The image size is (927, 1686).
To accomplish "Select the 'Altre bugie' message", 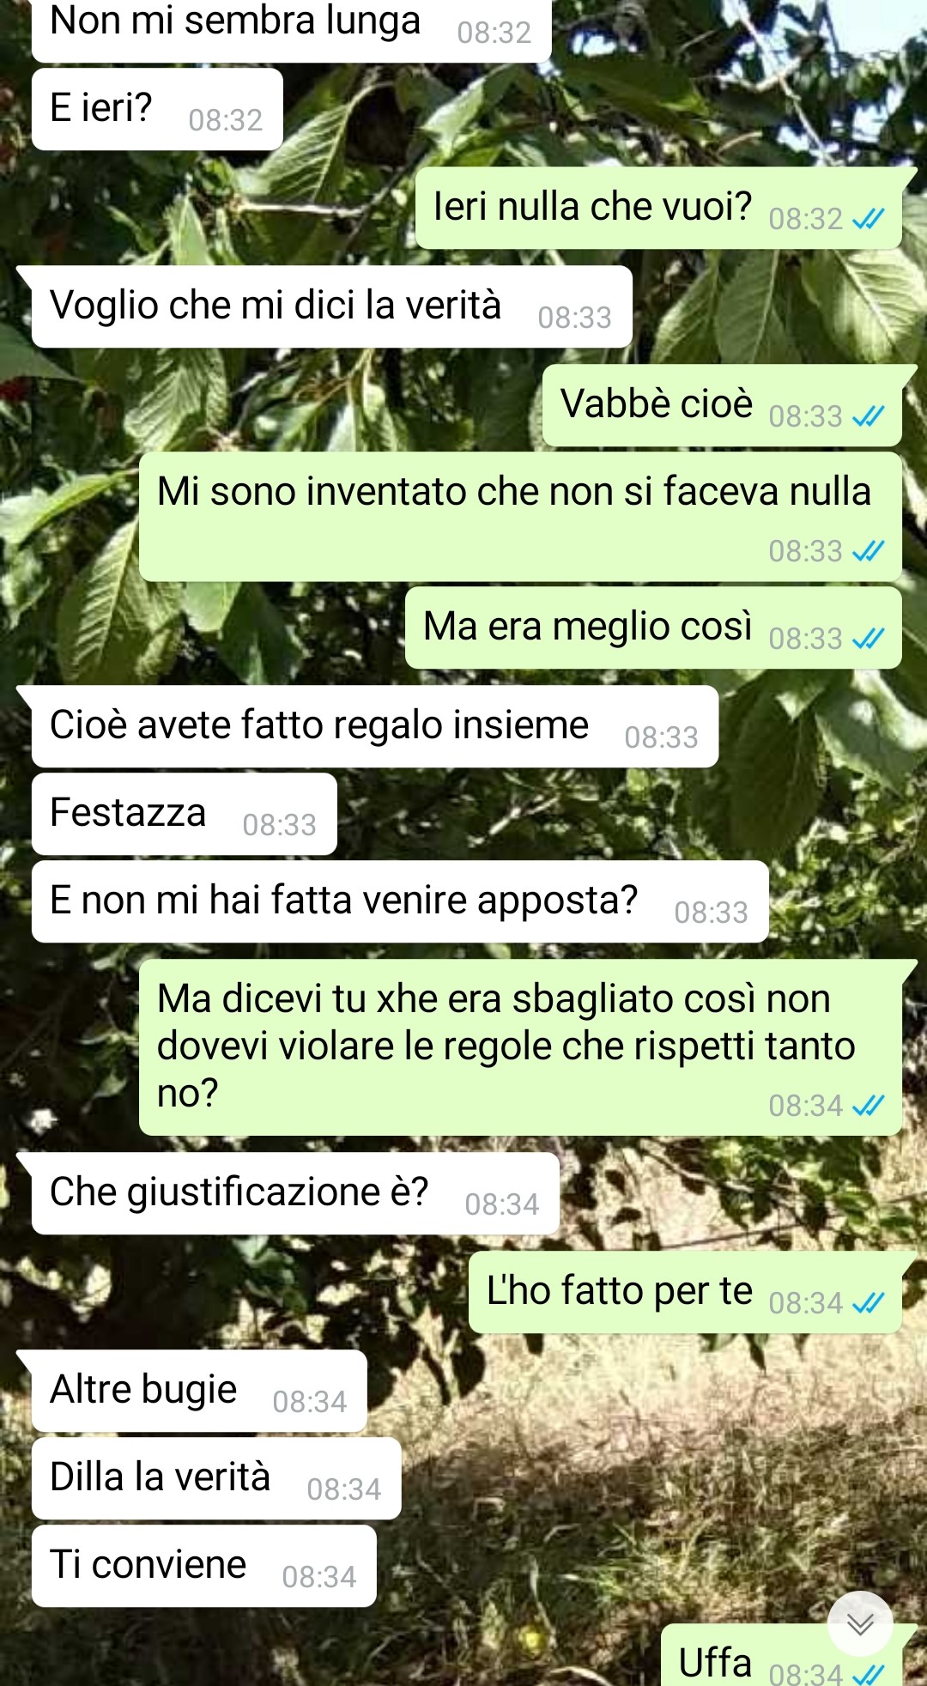I will pyautogui.click(x=199, y=1391).
